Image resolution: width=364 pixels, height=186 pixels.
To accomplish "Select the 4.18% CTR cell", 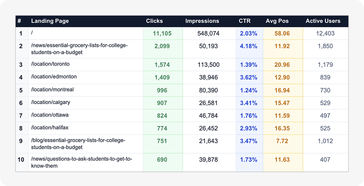I will 249,46.
